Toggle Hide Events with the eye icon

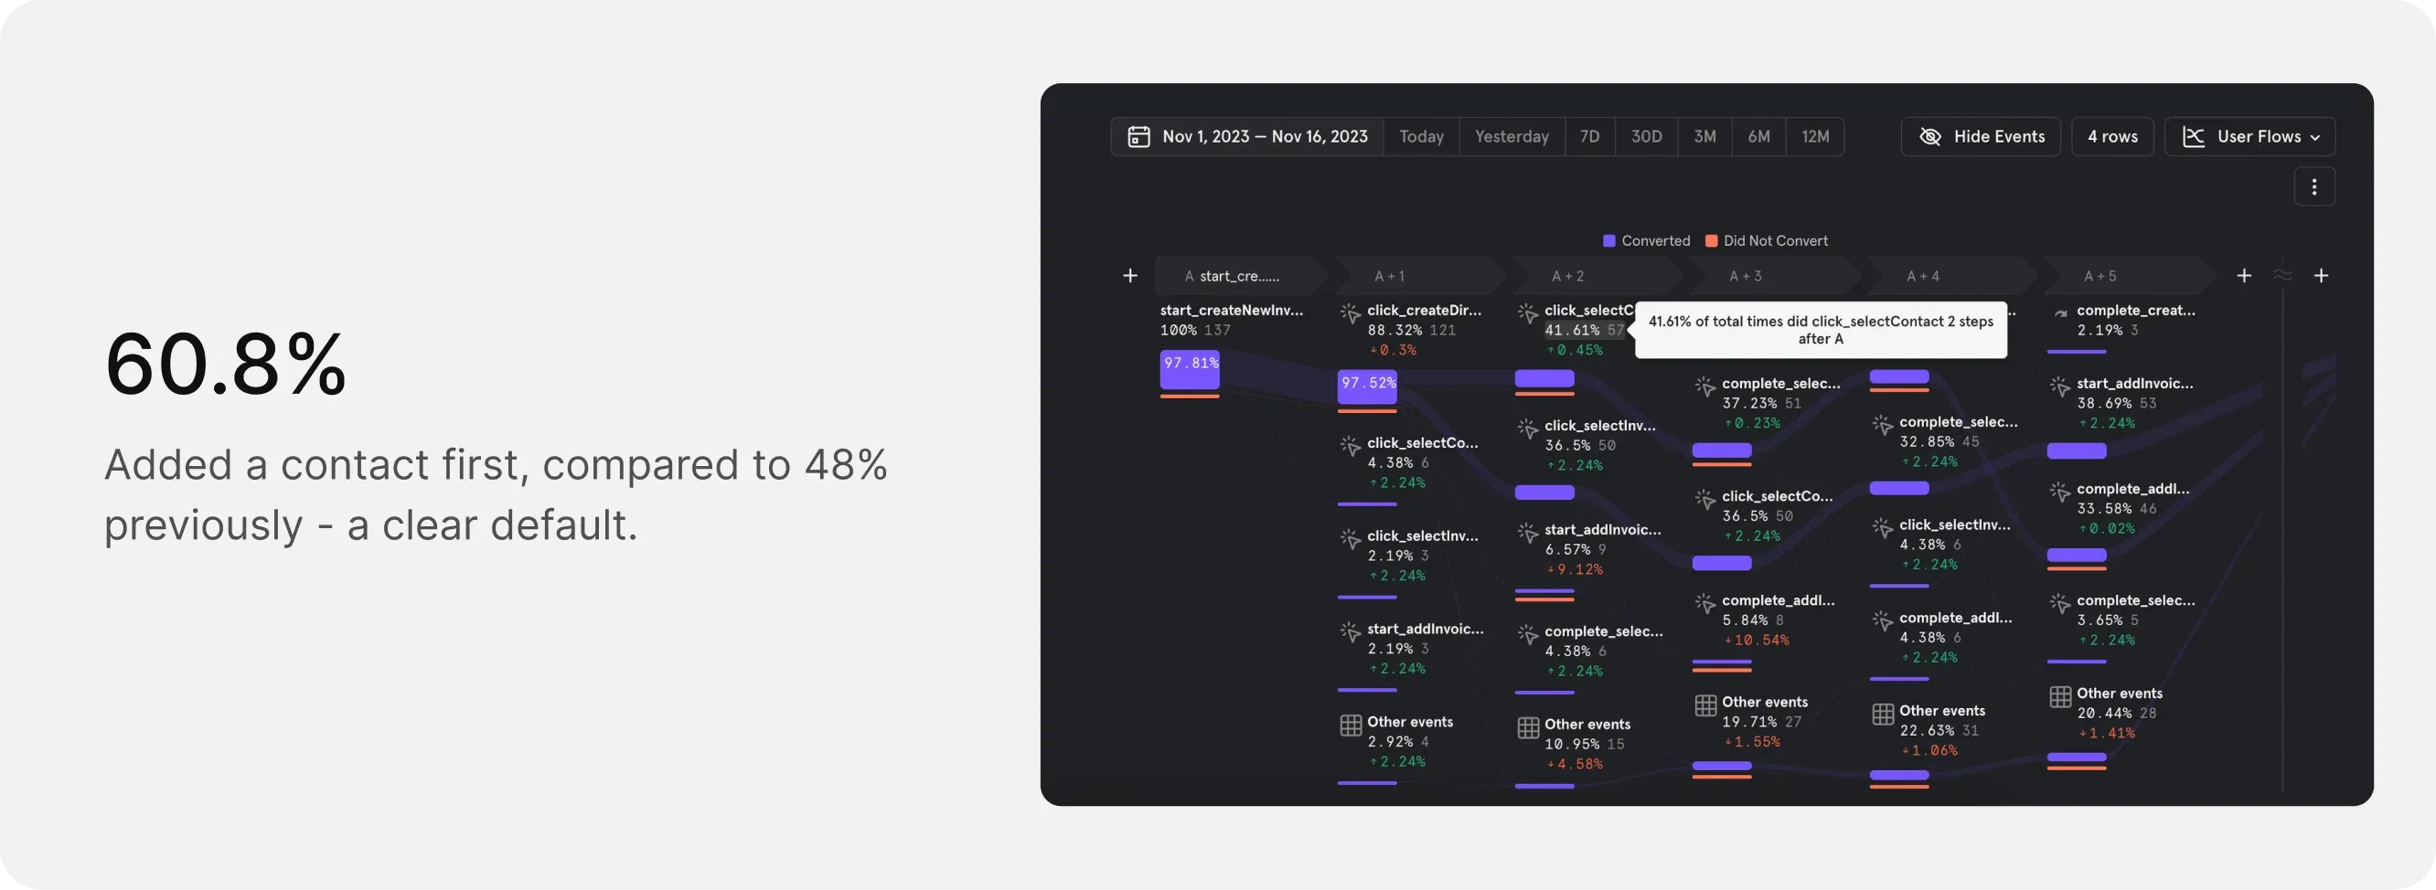1931,136
